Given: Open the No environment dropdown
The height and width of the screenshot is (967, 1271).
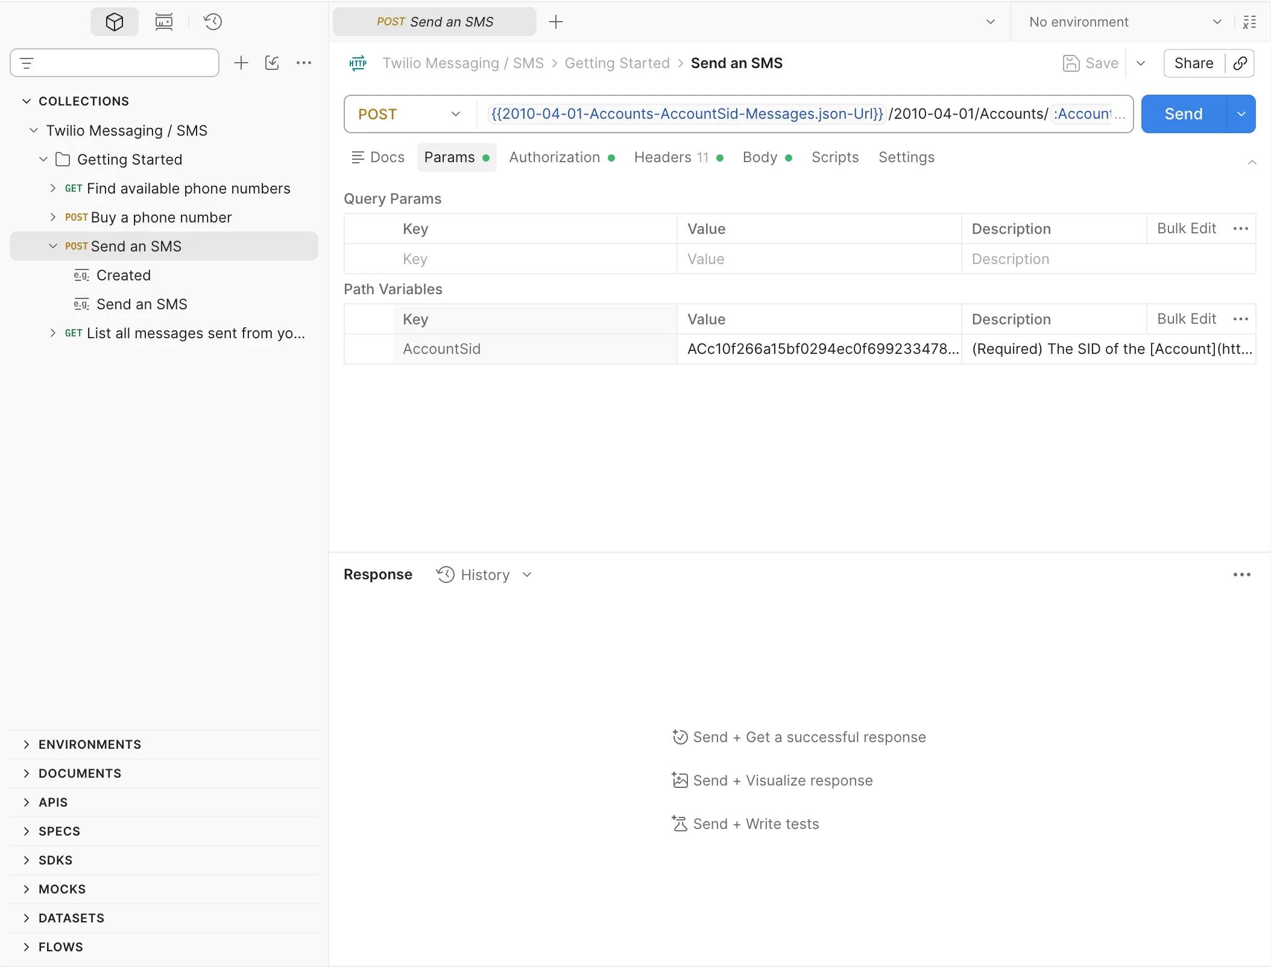Looking at the screenshot, I should tap(1125, 22).
